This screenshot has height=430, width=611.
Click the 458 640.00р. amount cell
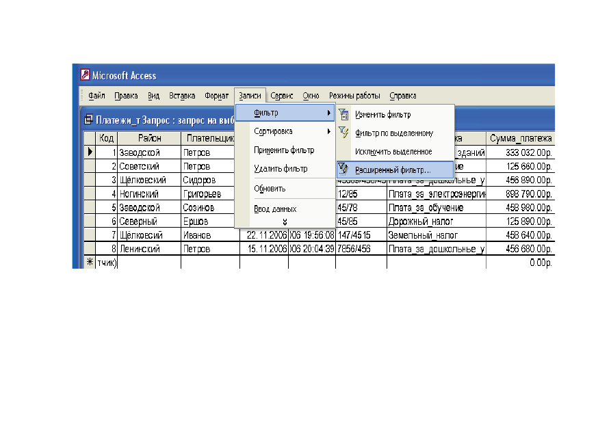tap(521, 235)
